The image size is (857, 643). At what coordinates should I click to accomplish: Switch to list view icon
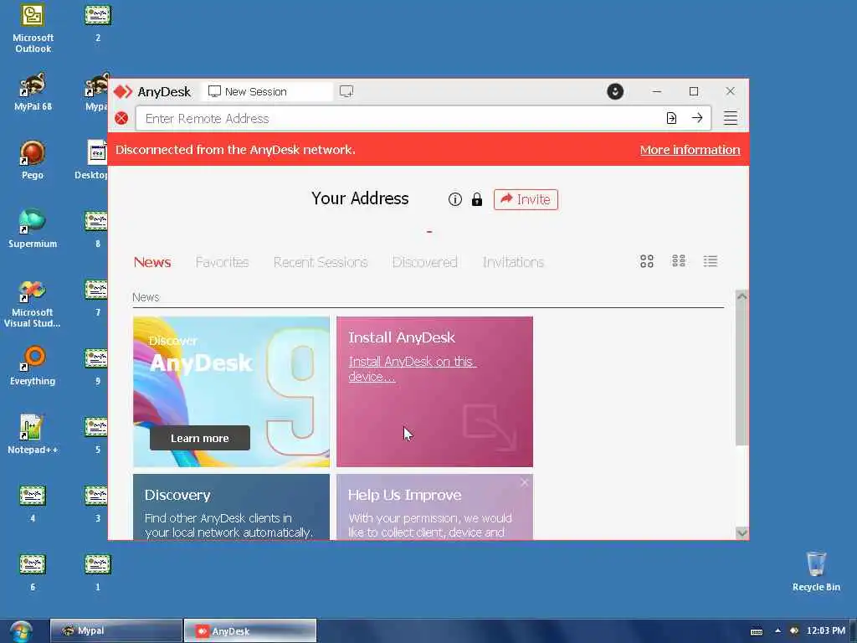coord(710,261)
